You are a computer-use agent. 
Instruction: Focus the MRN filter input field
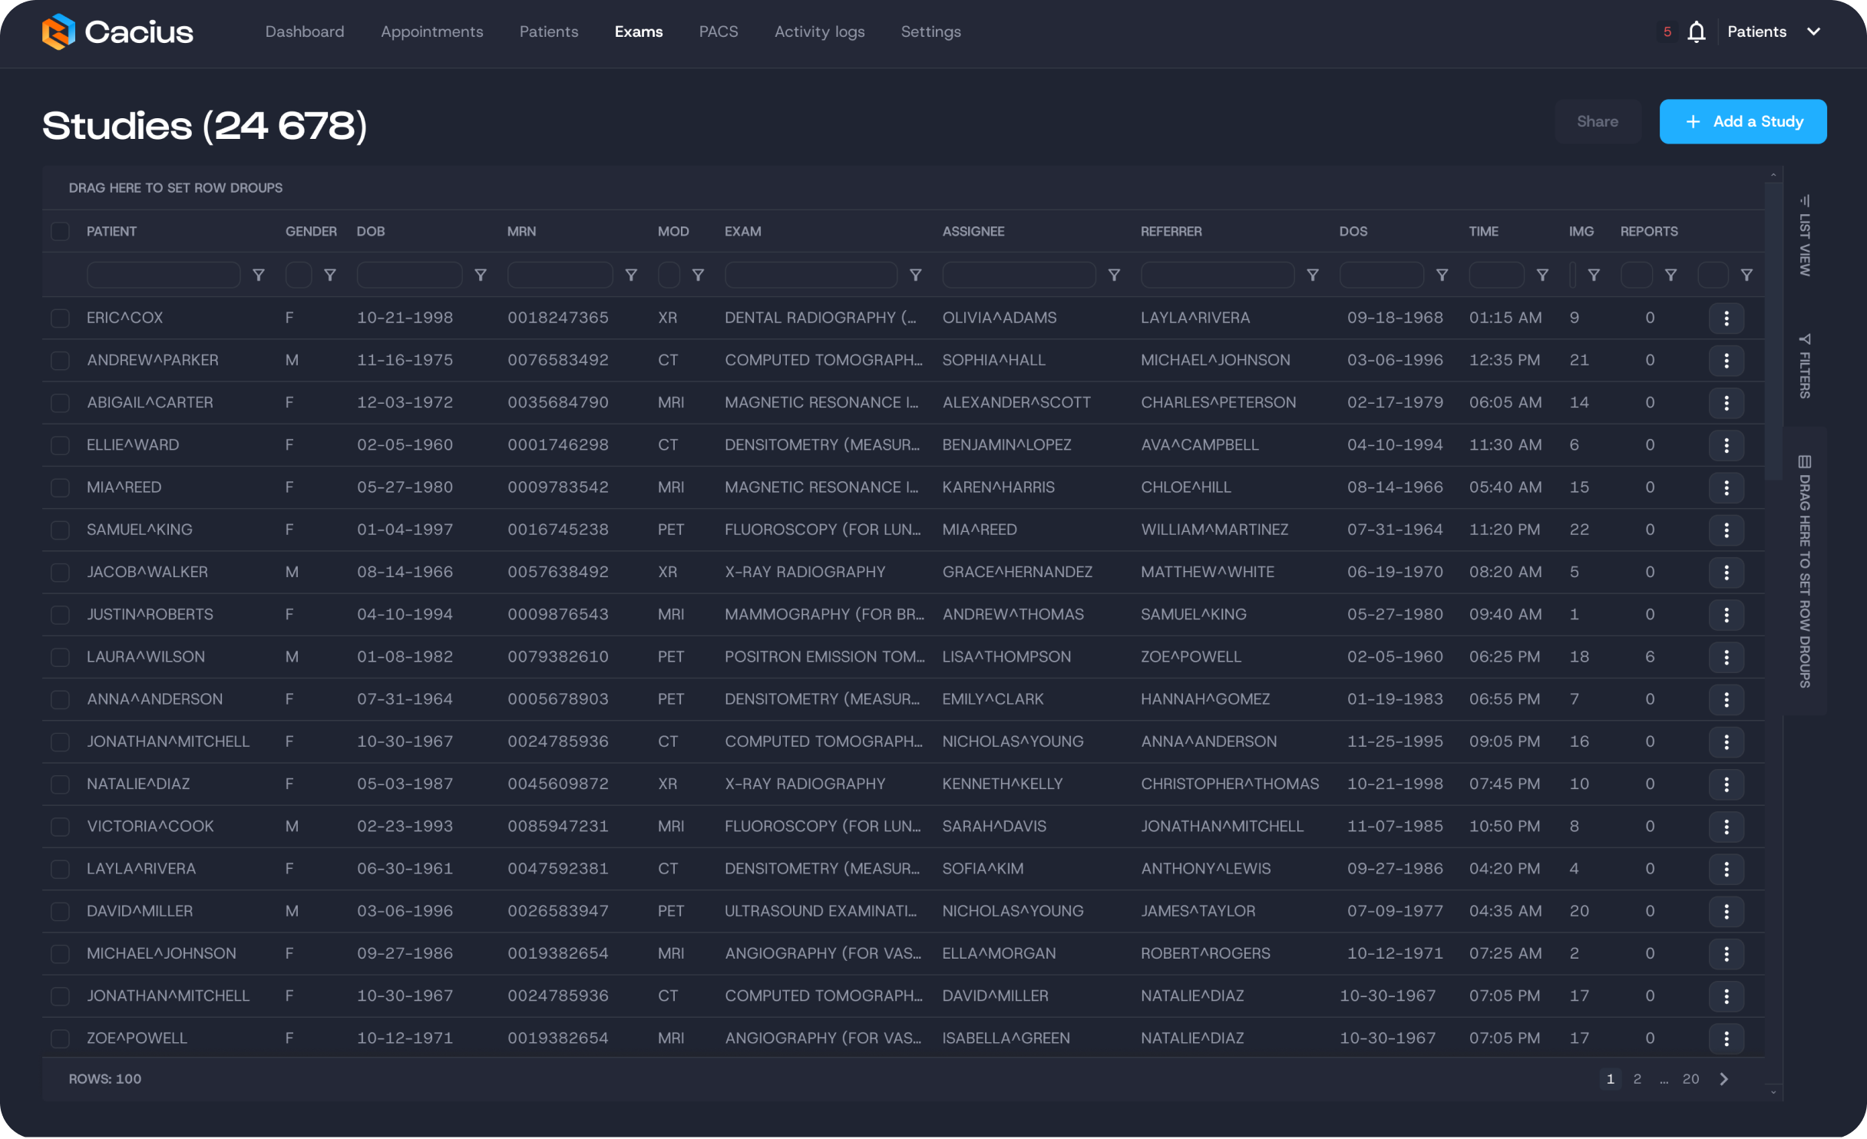tap(560, 275)
